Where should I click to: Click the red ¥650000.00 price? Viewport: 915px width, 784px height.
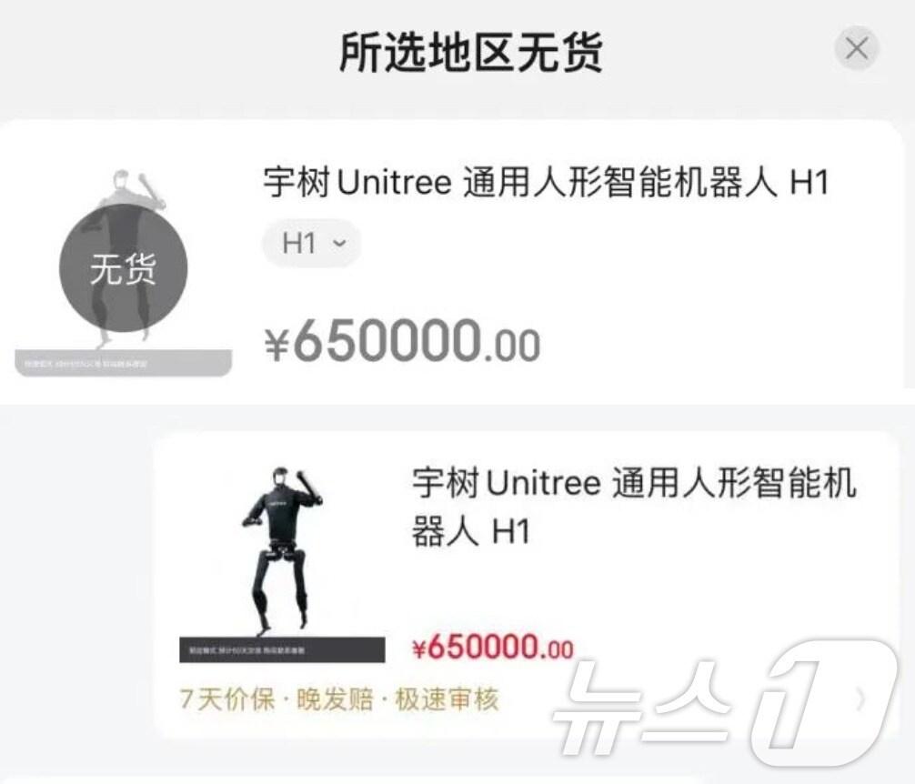tap(493, 647)
